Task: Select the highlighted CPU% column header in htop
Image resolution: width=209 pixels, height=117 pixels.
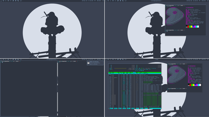Action: [x=134, y=72]
